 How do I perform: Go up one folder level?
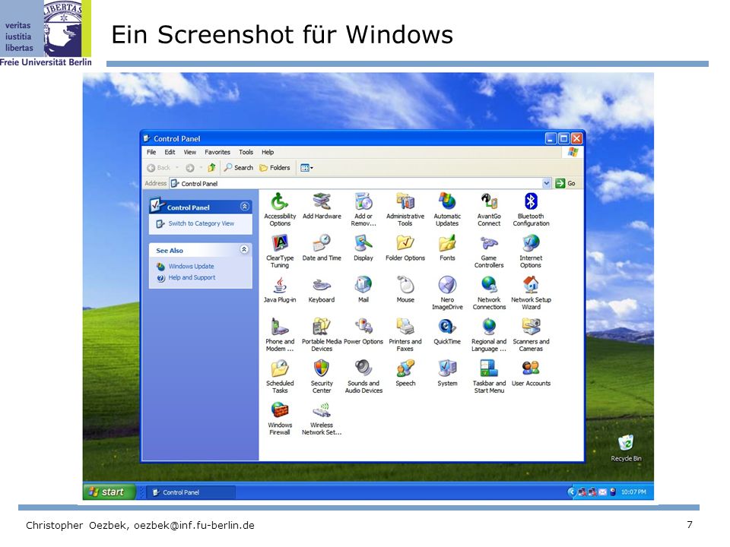(211, 168)
